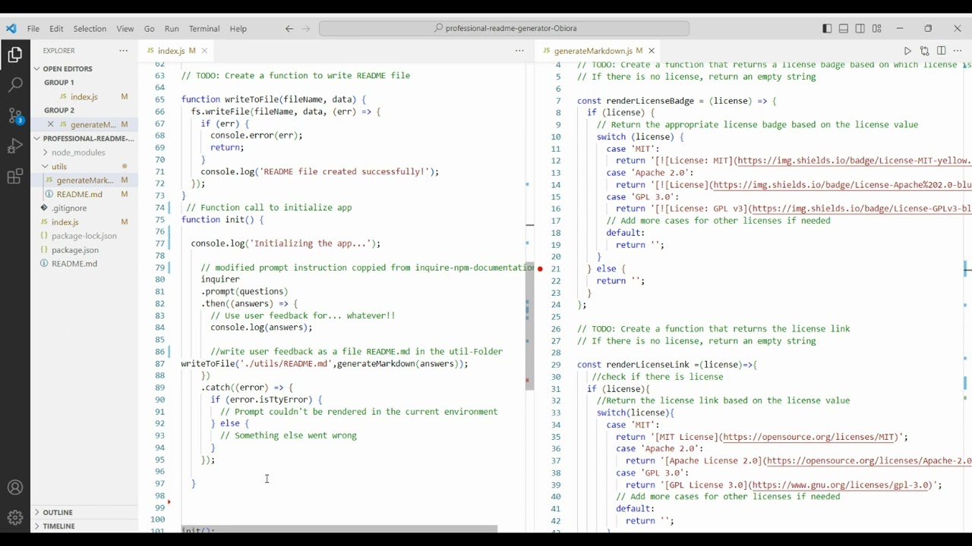The height and width of the screenshot is (546, 972).
Task: Collapse the utils folder
Action: click(84, 166)
